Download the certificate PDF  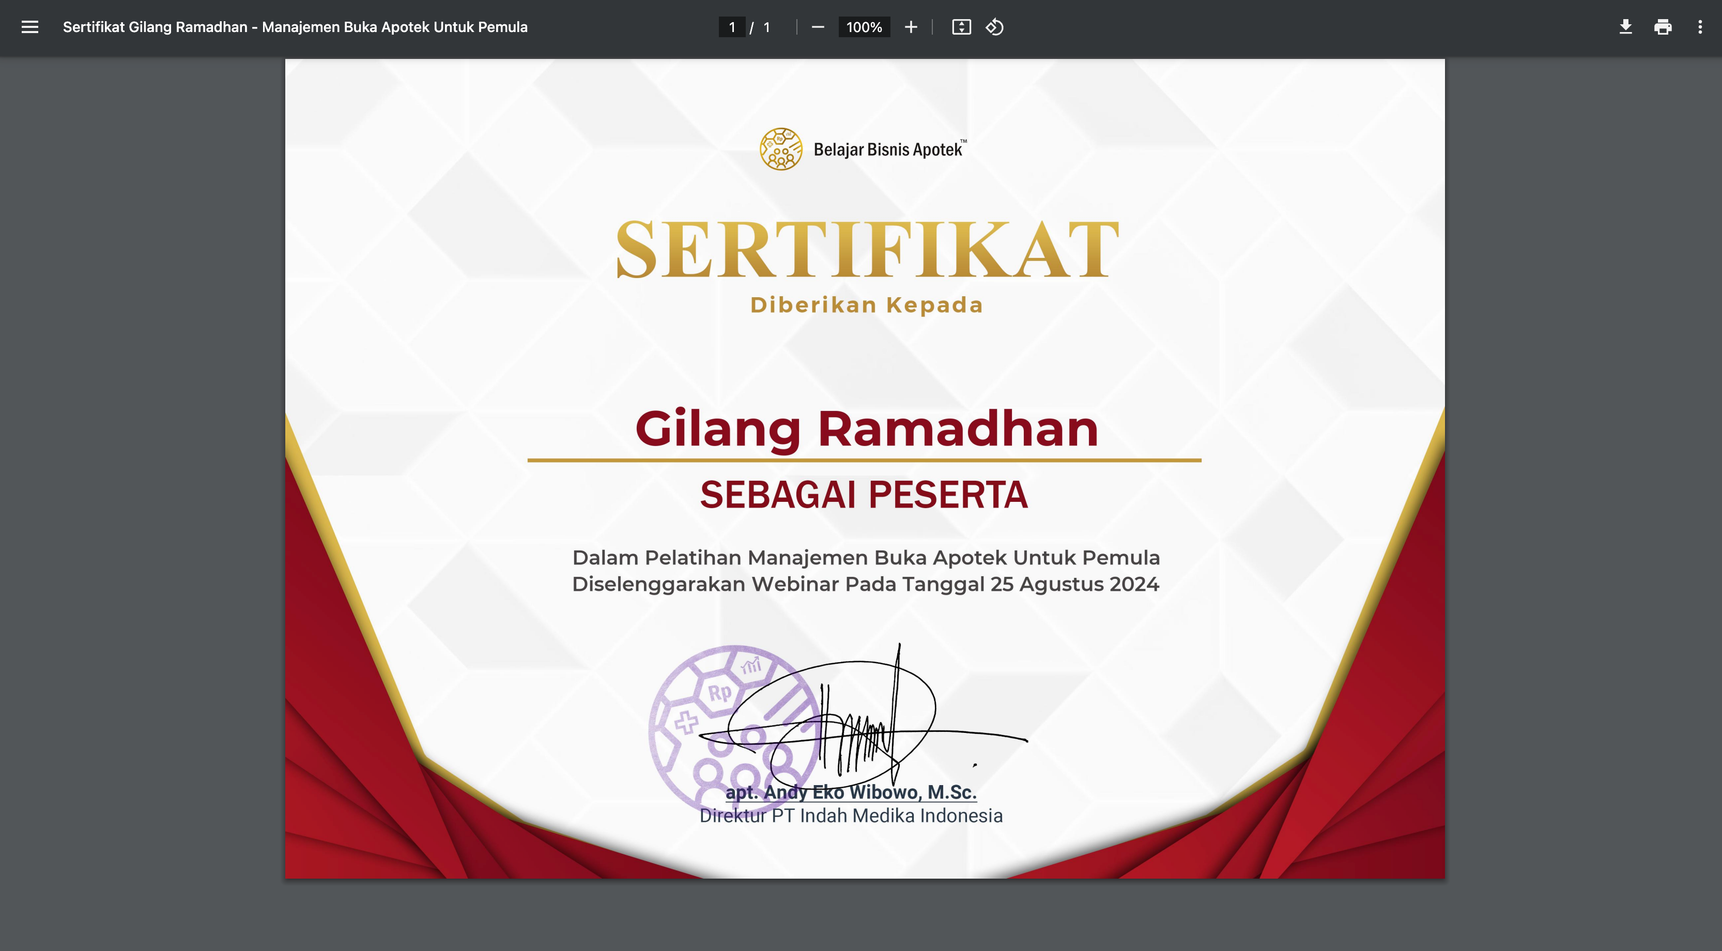pos(1626,27)
